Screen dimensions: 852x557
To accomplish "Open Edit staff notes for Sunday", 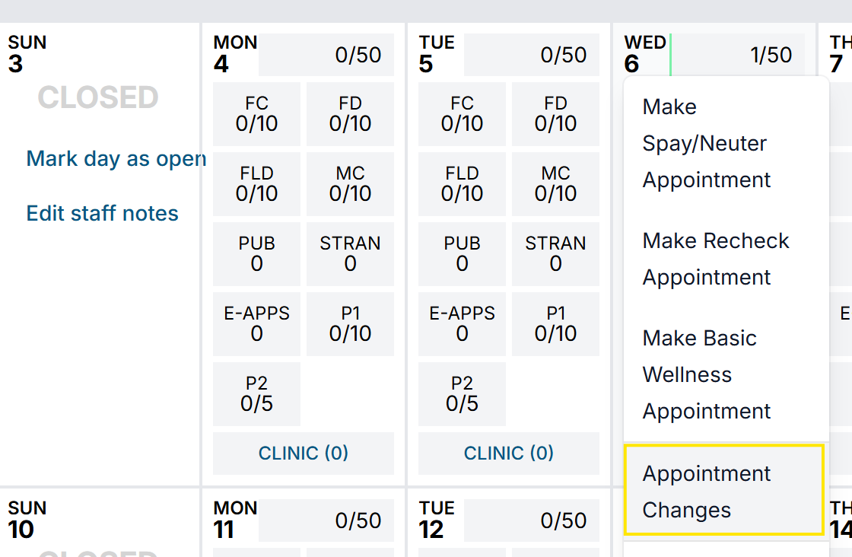I will [103, 213].
